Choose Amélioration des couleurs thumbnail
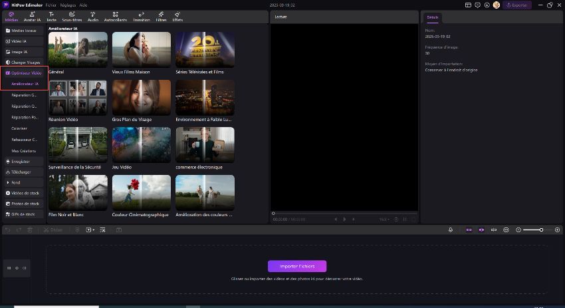Image resolution: width=565 pixels, height=308 pixels. pyautogui.click(x=205, y=193)
